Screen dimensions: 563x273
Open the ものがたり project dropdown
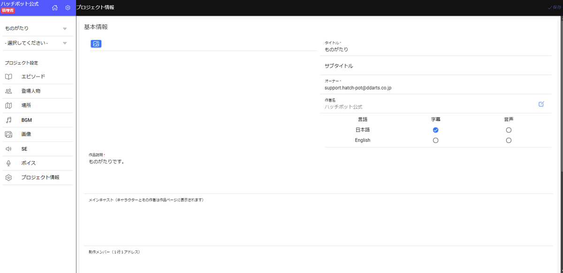click(x=38, y=29)
